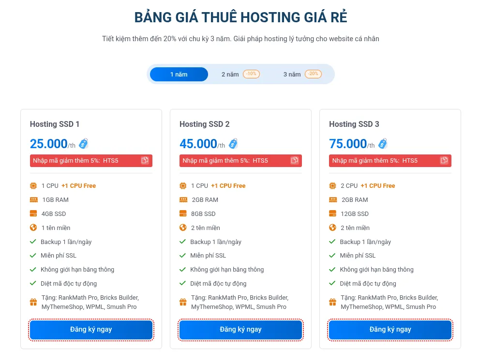Switch billing to 3 năm
This screenshot has height=352, width=479.
click(x=292, y=74)
